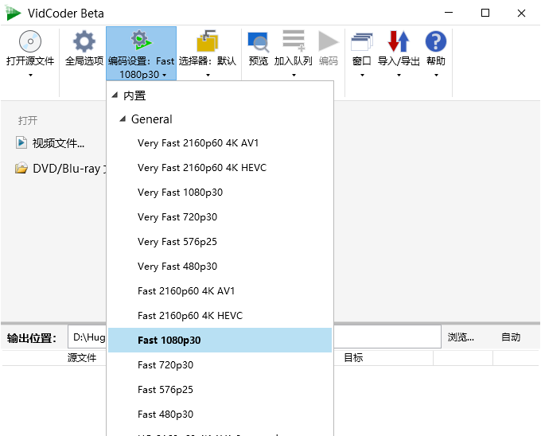The height and width of the screenshot is (436, 541).
Task: Collapse the General preset folder
Action: (123, 119)
